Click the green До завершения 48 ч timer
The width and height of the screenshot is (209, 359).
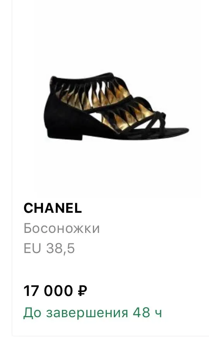(93, 312)
